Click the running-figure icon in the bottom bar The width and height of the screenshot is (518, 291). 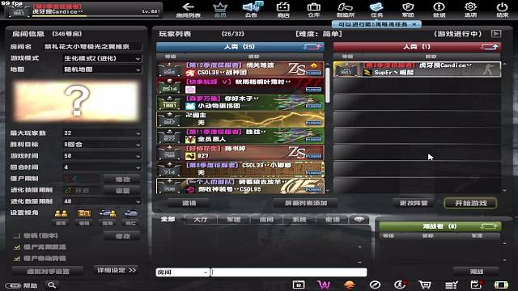[x=400, y=285]
